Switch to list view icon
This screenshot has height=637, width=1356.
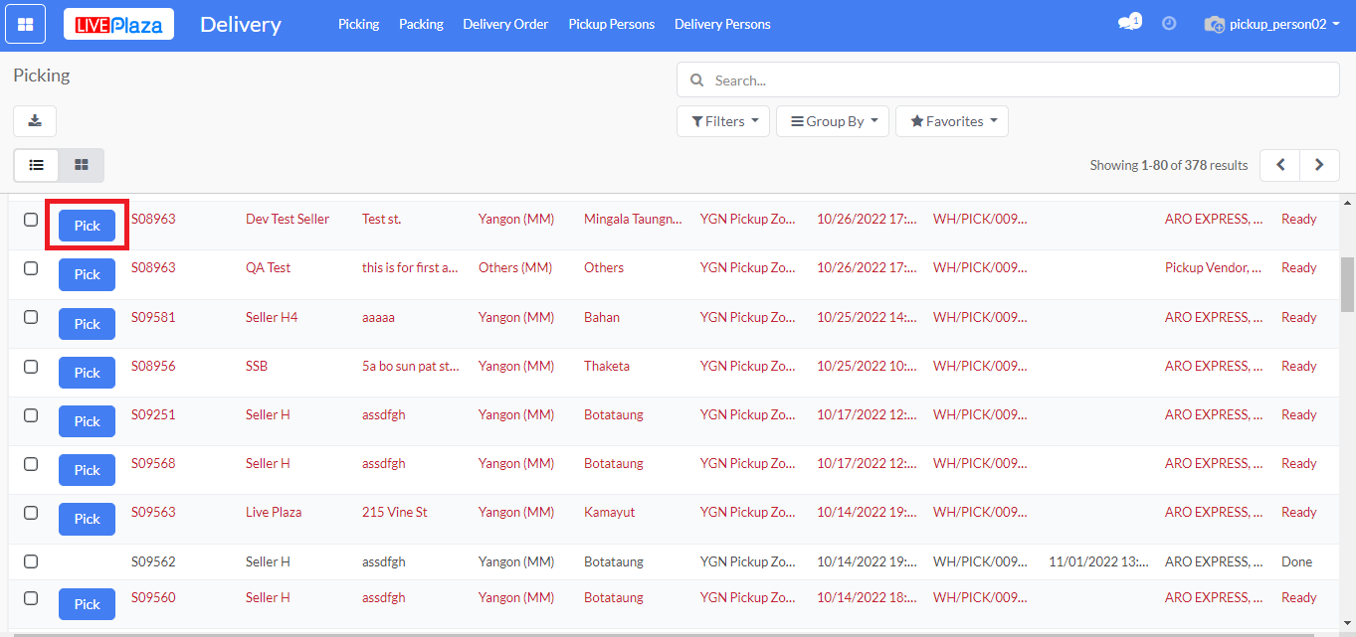36,165
